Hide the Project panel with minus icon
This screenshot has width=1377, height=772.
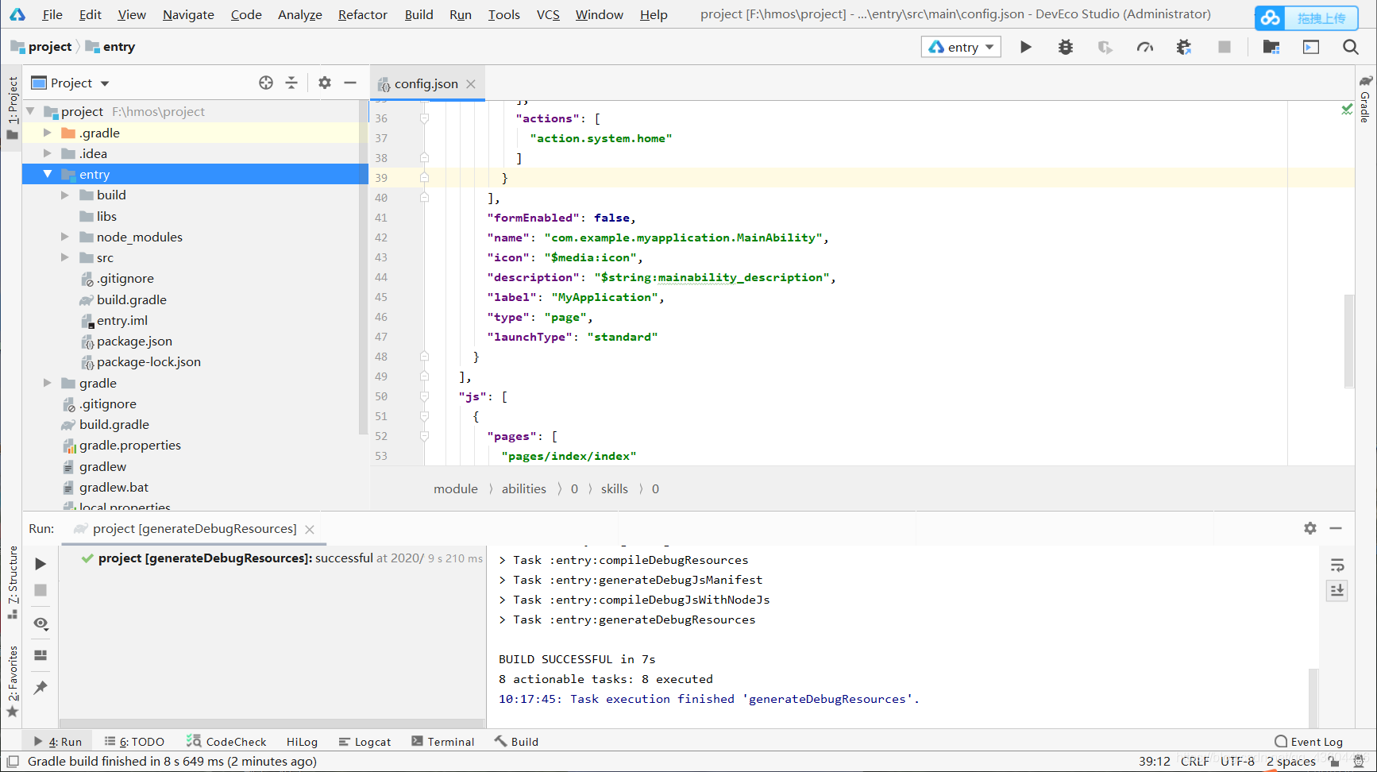[x=350, y=83]
